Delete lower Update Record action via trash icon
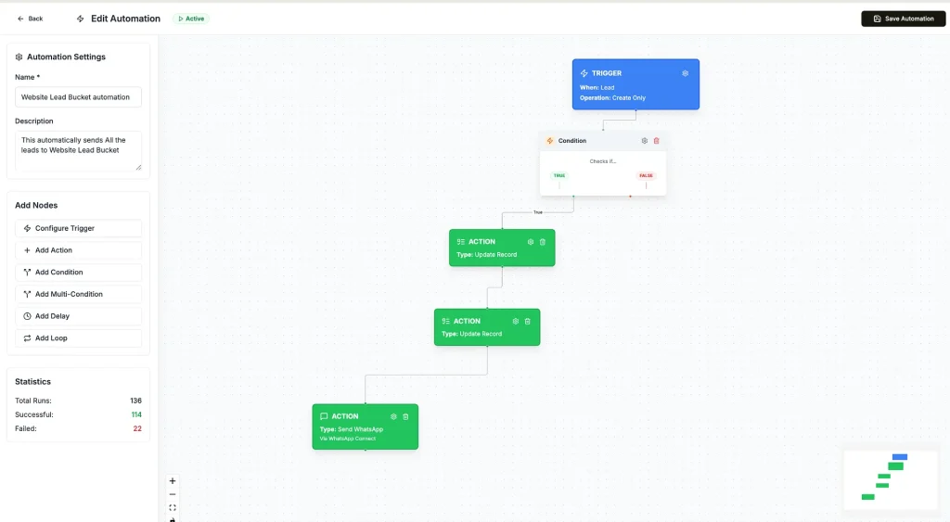The image size is (950, 522). (x=528, y=321)
